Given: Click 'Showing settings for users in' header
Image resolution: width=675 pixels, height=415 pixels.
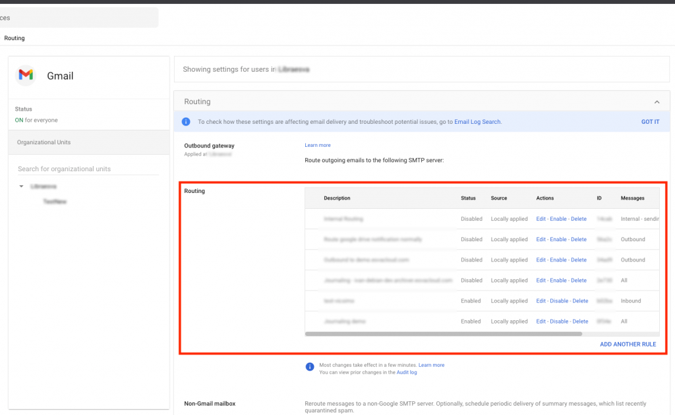Looking at the screenshot, I should tap(229, 69).
